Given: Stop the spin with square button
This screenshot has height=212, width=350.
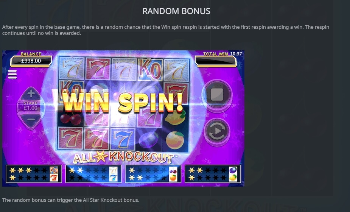Looking at the screenshot, I should [x=217, y=95].
